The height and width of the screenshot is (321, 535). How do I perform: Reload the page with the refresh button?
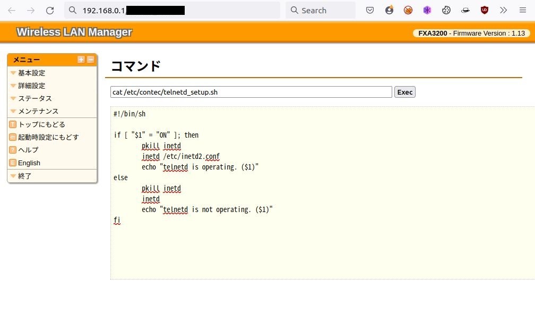pyautogui.click(x=50, y=10)
